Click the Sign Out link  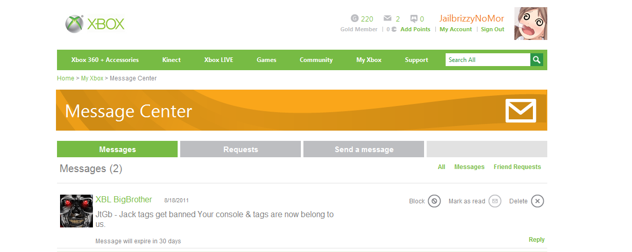coord(493,29)
